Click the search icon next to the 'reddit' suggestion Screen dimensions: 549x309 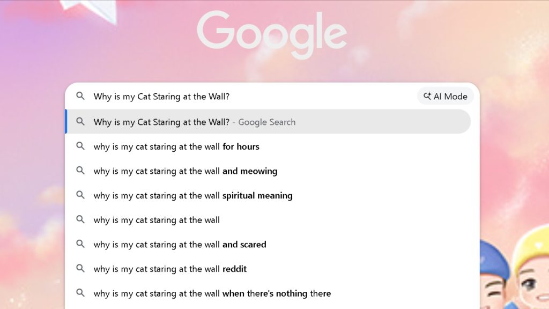(x=80, y=269)
